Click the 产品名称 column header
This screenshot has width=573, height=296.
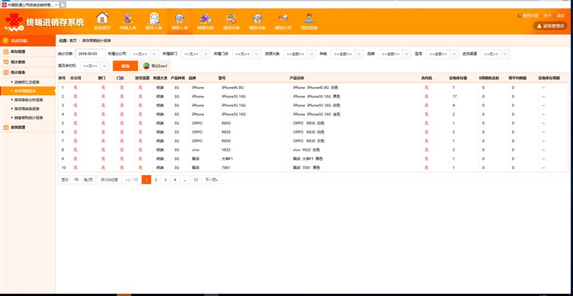(x=297, y=78)
